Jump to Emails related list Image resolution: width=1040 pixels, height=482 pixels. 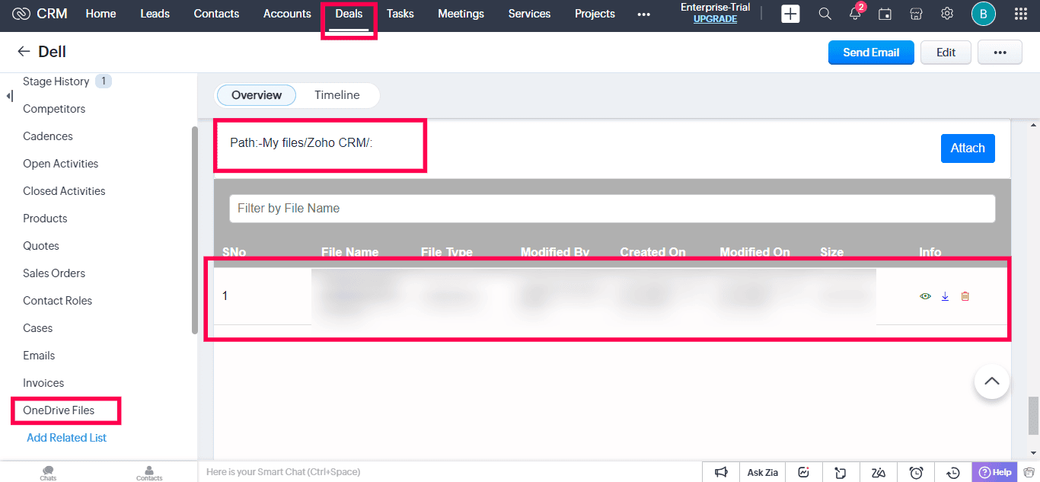(x=39, y=356)
